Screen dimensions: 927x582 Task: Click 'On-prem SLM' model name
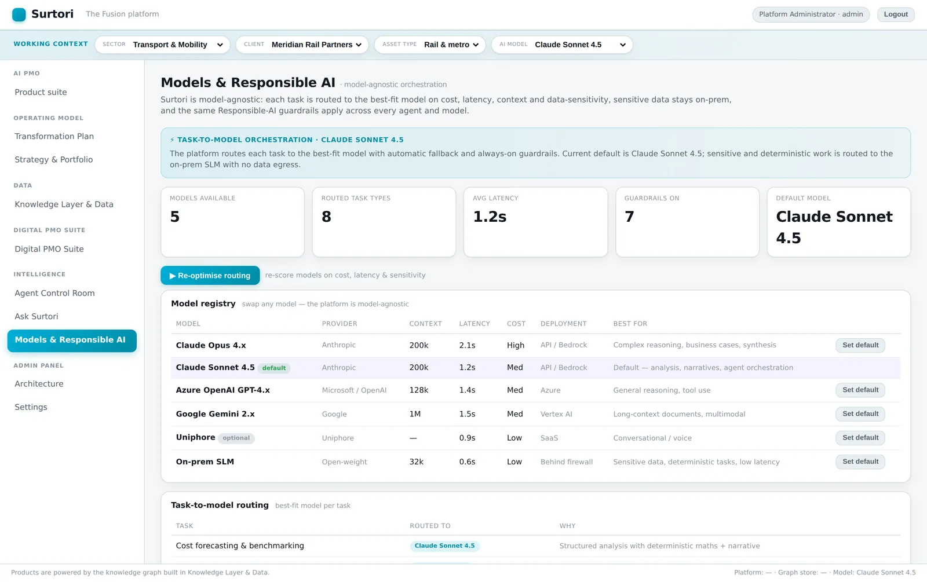pyautogui.click(x=205, y=462)
